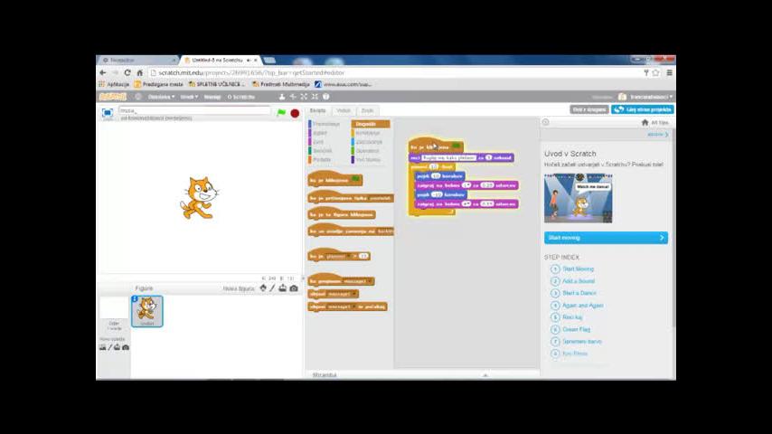Viewport: 772px width, 434px height.
Task: Click the green flag to run the project
Action: coord(281,113)
